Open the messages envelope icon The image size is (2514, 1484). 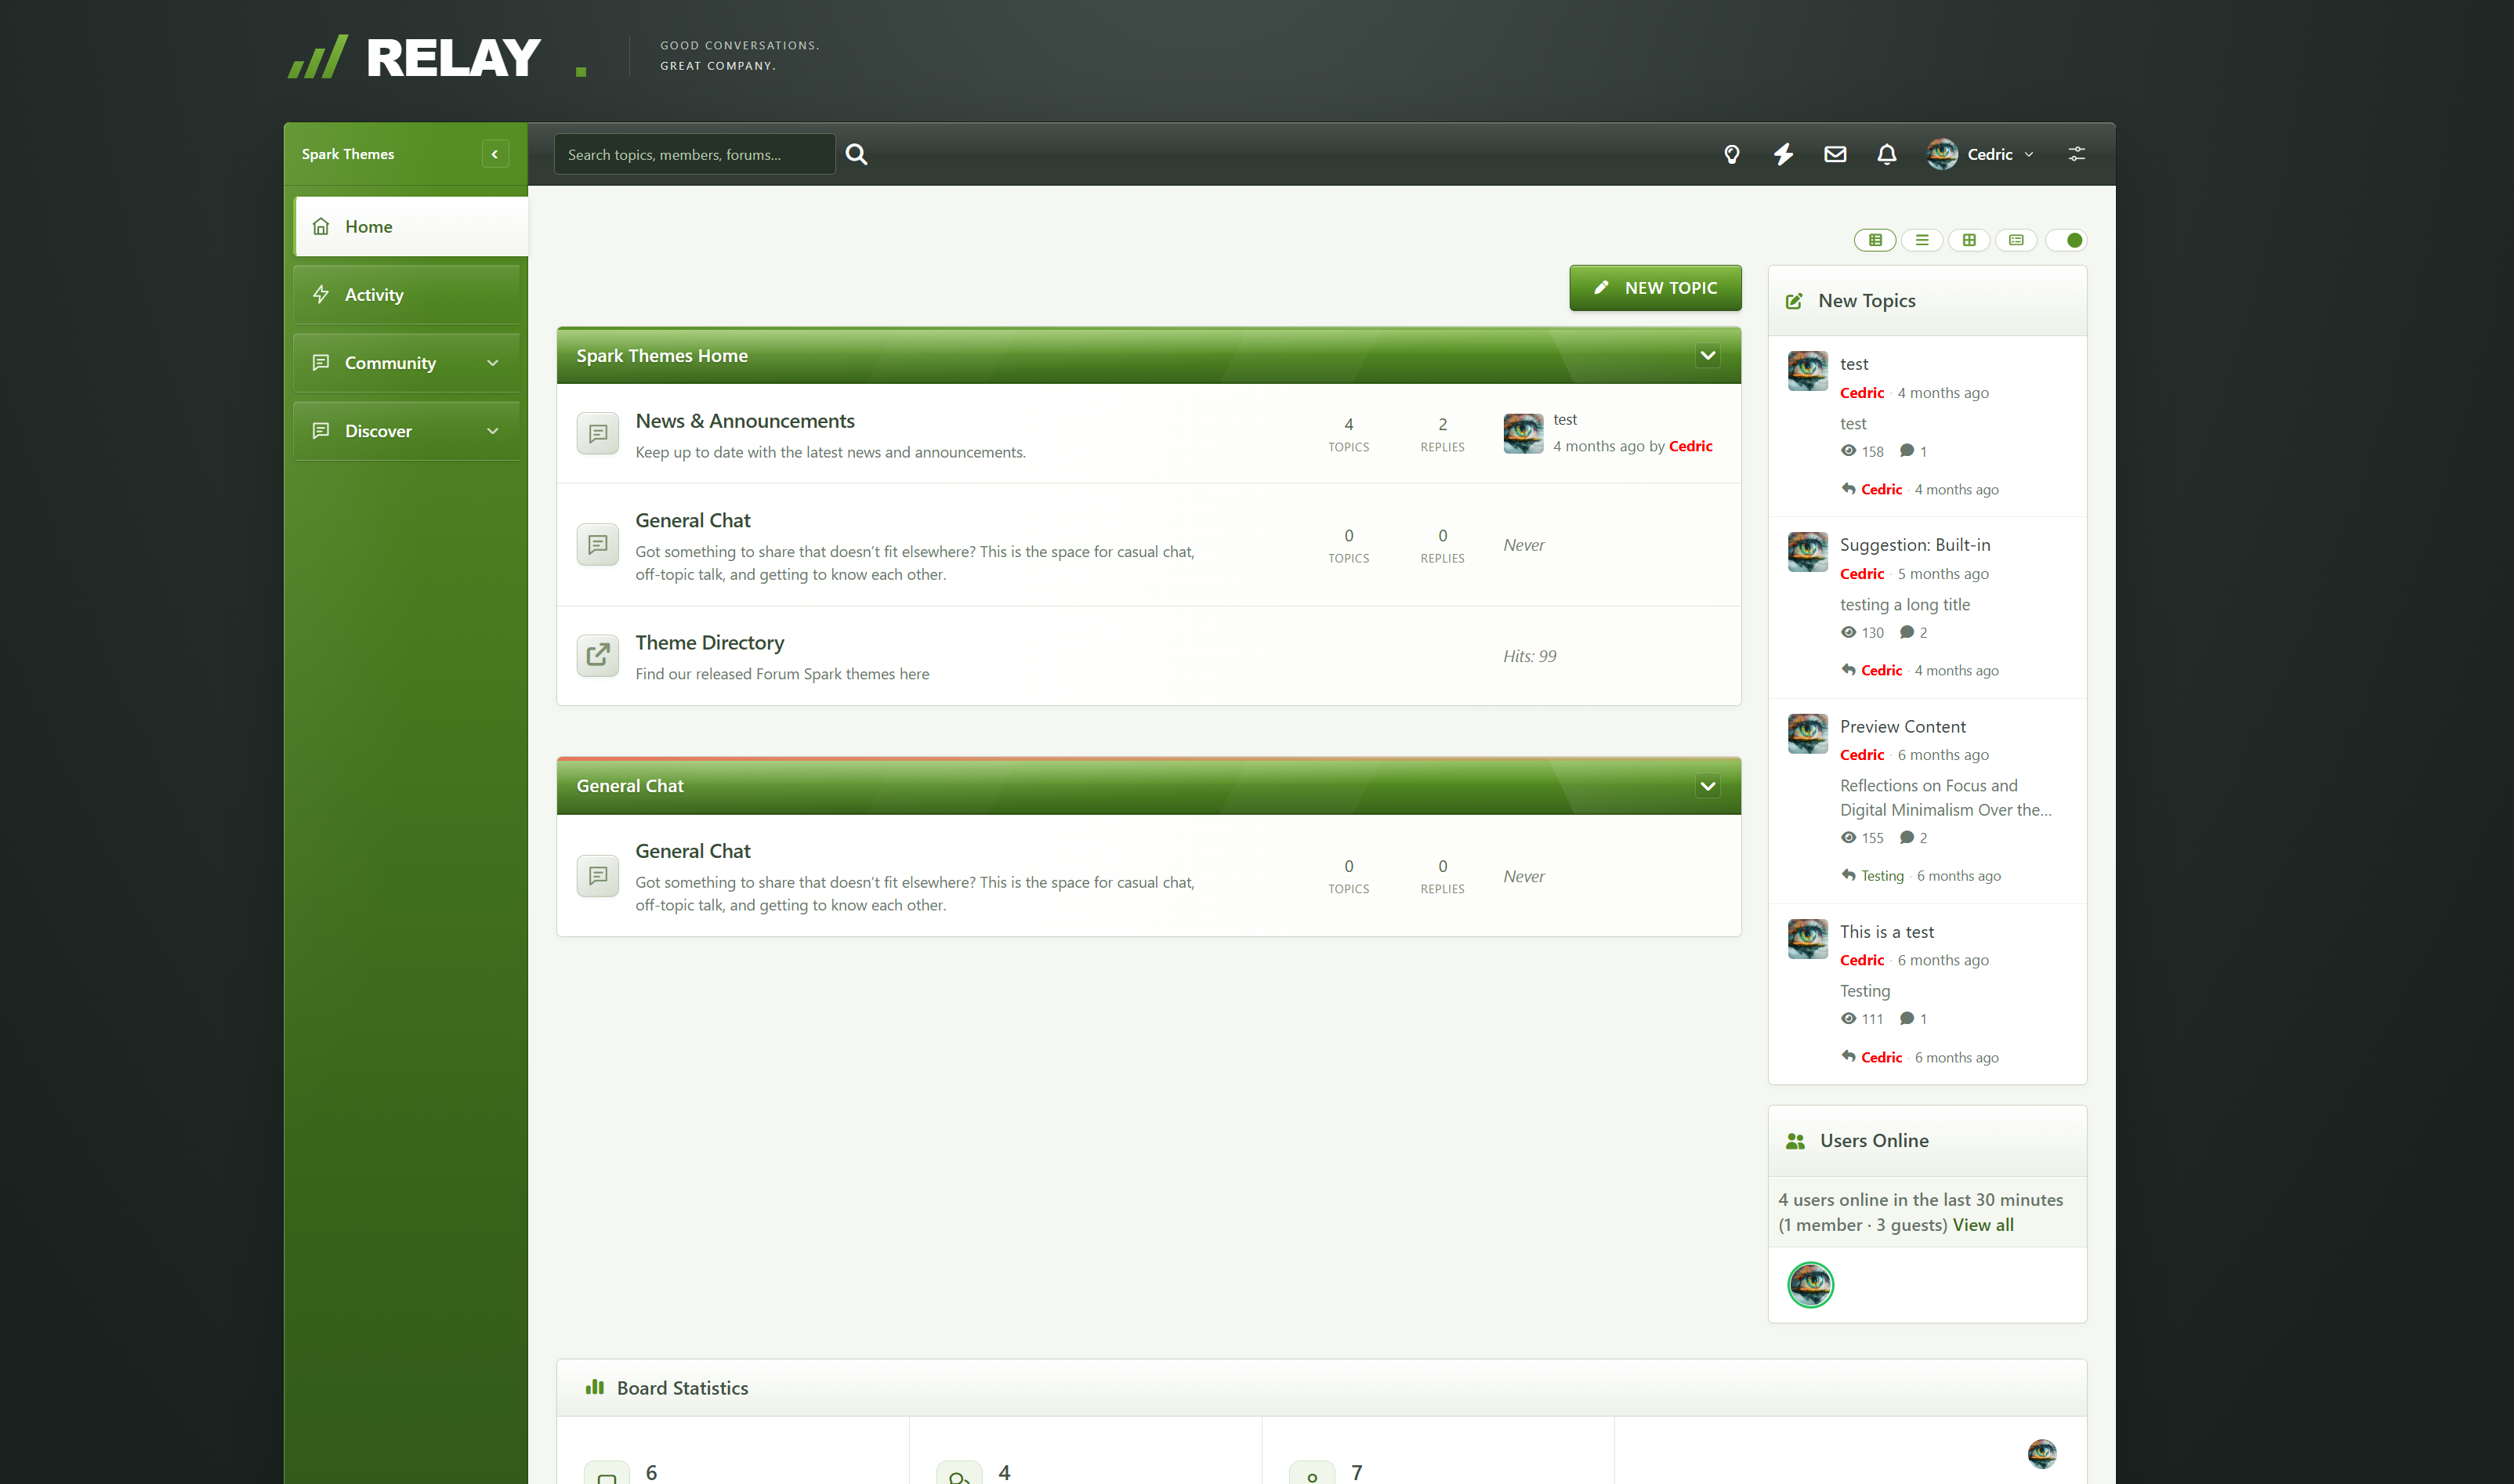click(x=1835, y=154)
